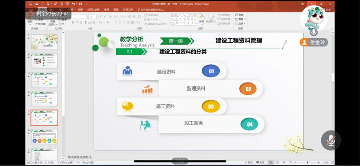The width and height of the screenshot is (360, 166).
Task: Click the Tell Me search box
Action: coord(151,10)
